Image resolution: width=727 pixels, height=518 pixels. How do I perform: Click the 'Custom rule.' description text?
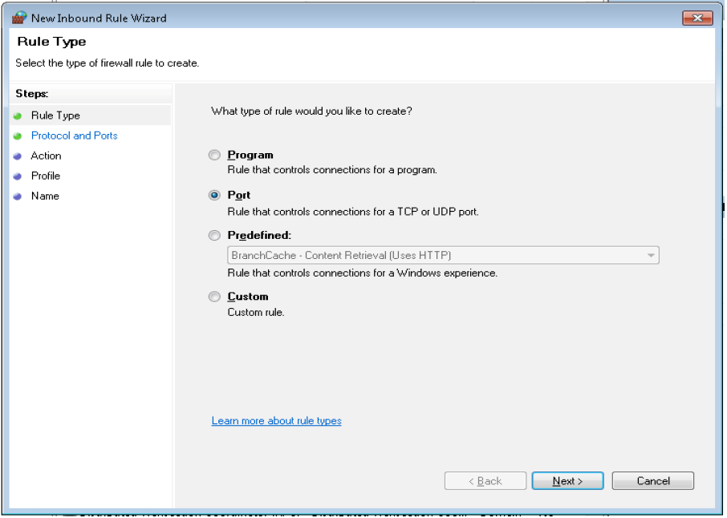pos(256,312)
